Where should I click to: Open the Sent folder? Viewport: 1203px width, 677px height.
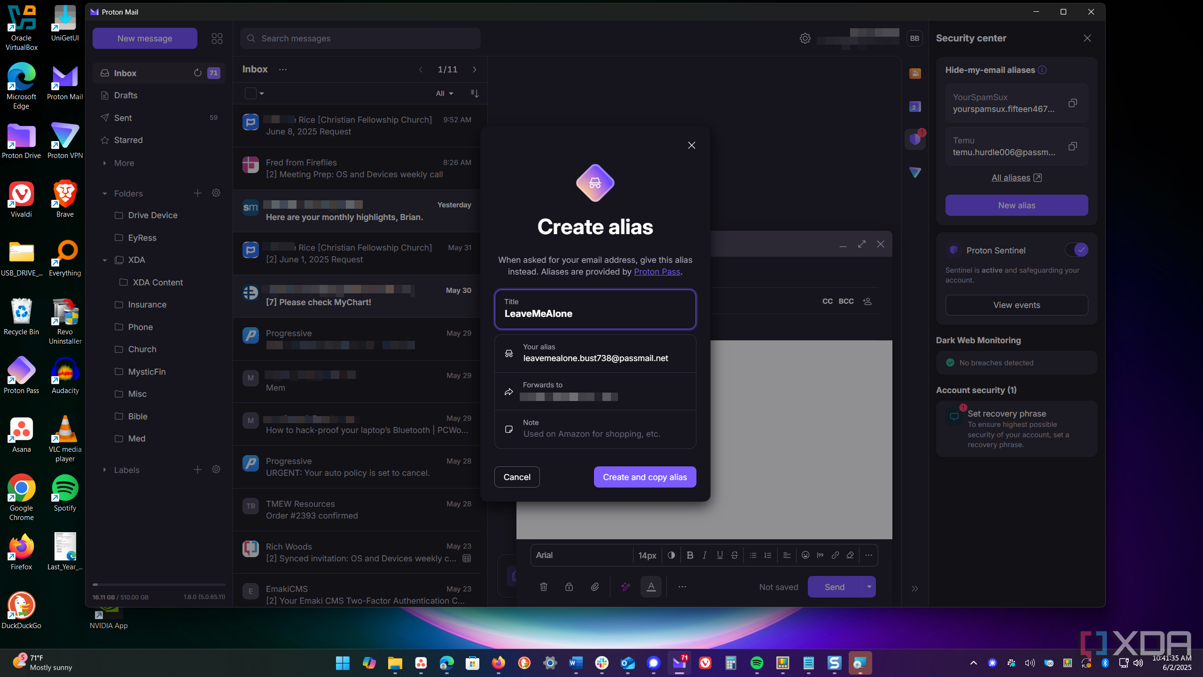[x=159, y=118]
